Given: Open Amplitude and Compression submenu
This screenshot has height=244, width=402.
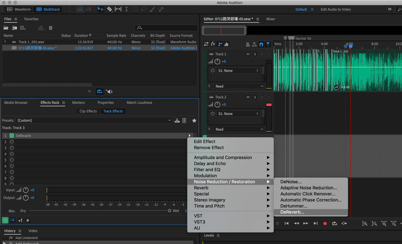Looking at the screenshot, I should [x=230, y=157].
